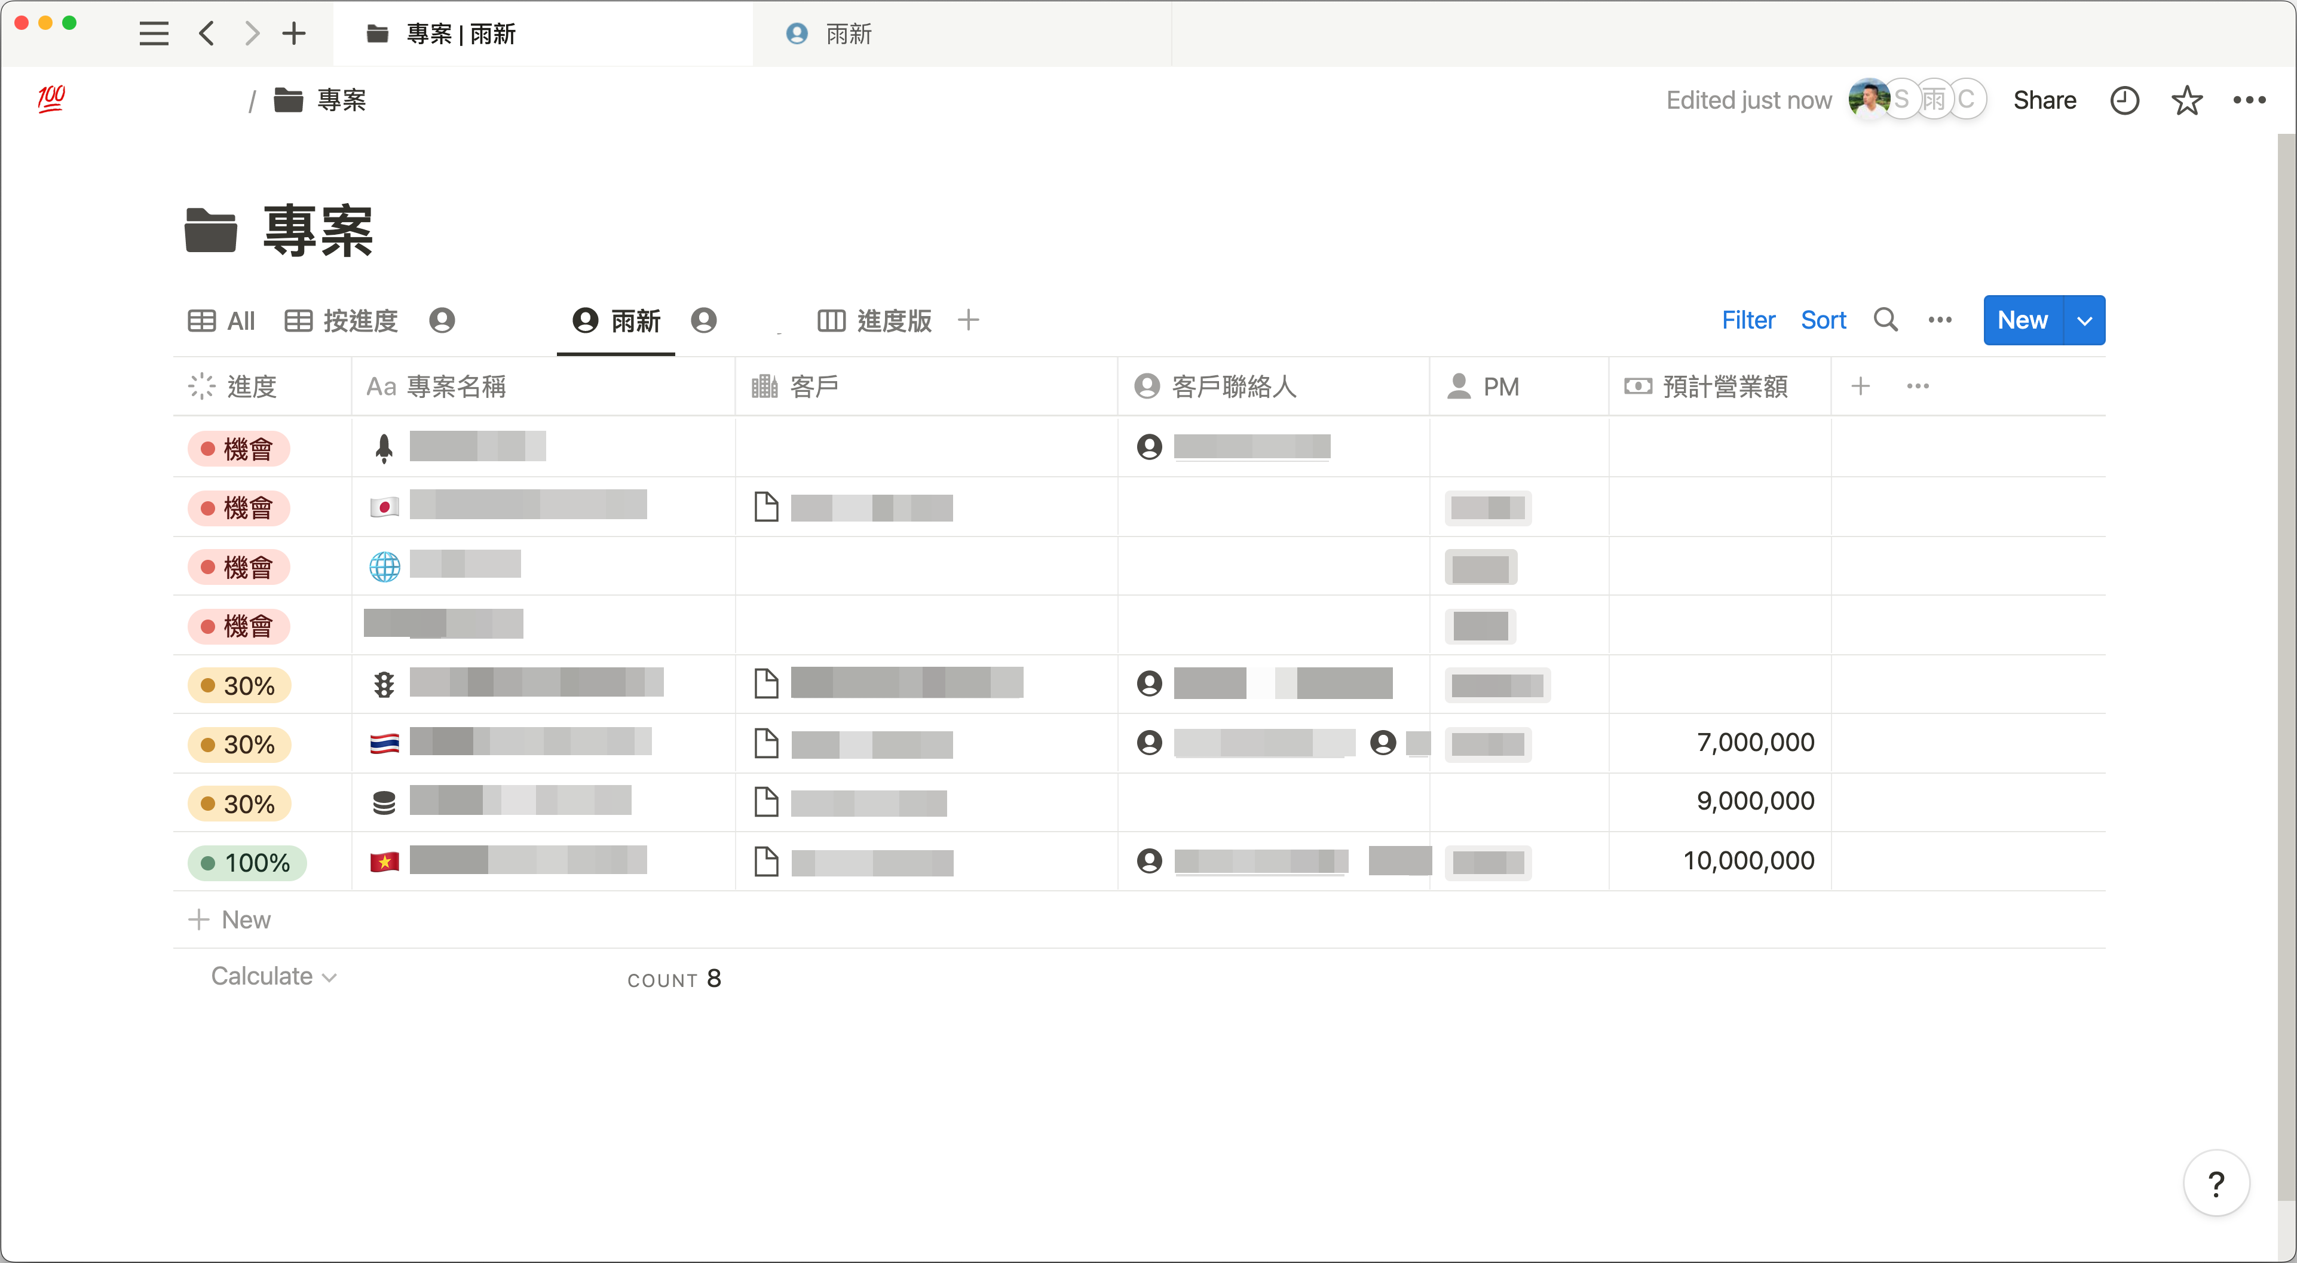Add a row with + New
2297x1263 pixels.
[229, 919]
